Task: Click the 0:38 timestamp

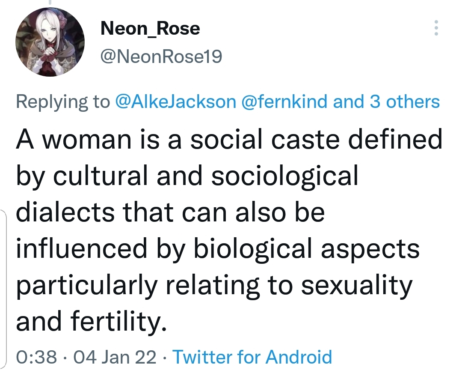Action: click(36, 357)
